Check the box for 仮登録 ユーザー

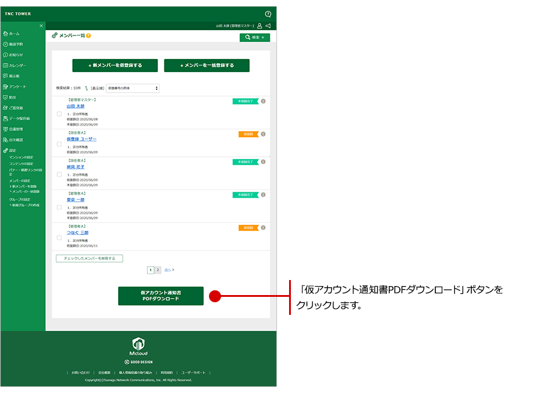tap(59, 144)
